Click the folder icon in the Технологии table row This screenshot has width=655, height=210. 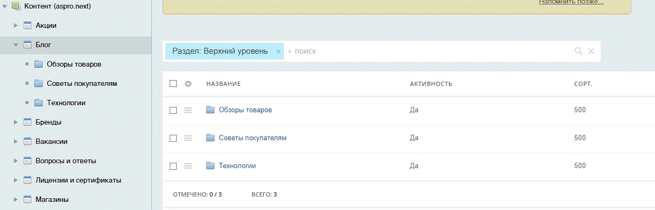211,165
